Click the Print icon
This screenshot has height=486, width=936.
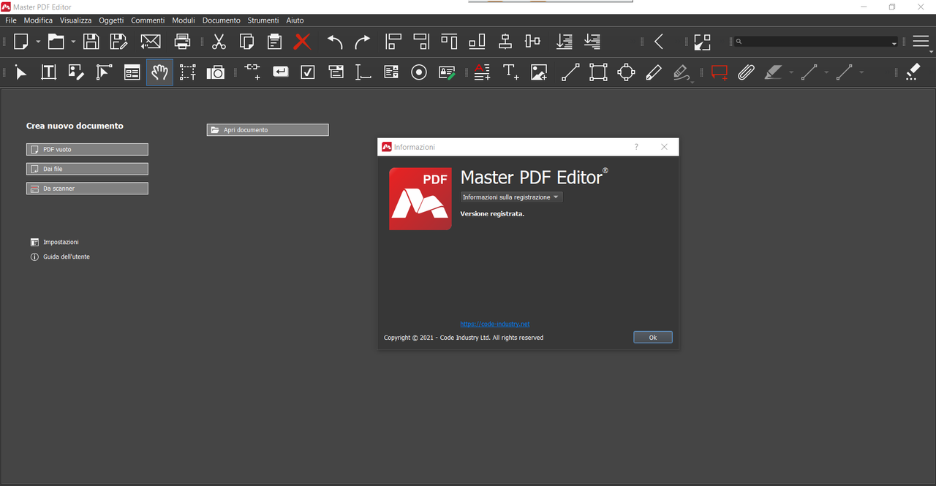coord(182,42)
